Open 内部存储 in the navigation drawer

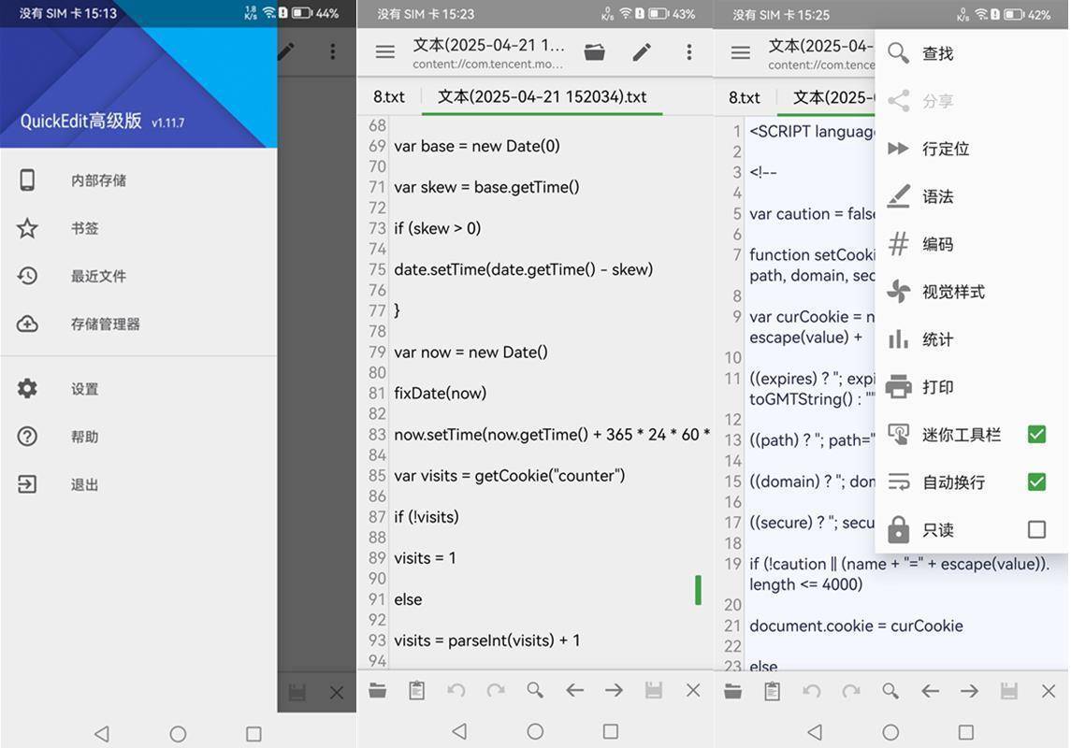(98, 180)
